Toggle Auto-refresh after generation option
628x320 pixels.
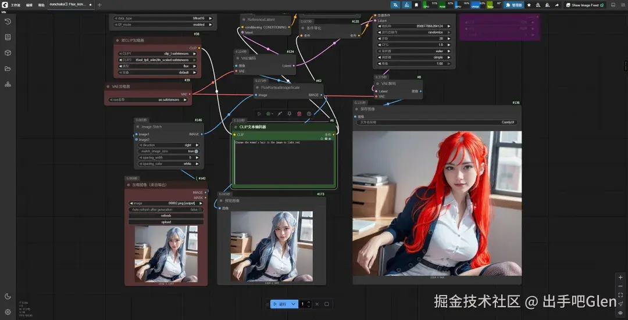tap(166, 210)
